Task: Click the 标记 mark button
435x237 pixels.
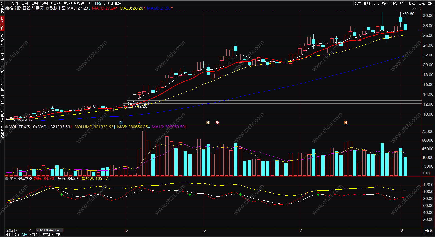Action: pyautogui.click(x=412, y=3)
